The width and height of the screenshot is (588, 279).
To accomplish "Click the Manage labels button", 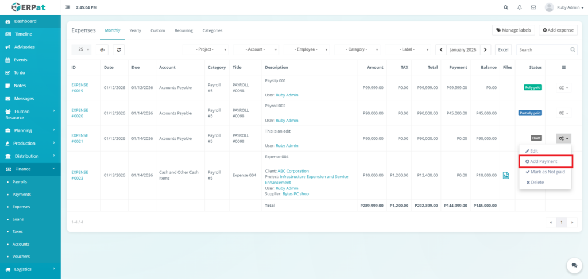I will tap(513, 30).
